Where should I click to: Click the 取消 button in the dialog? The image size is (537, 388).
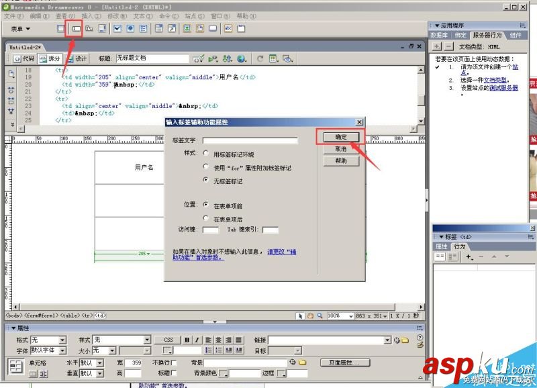(x=341, y=149)
